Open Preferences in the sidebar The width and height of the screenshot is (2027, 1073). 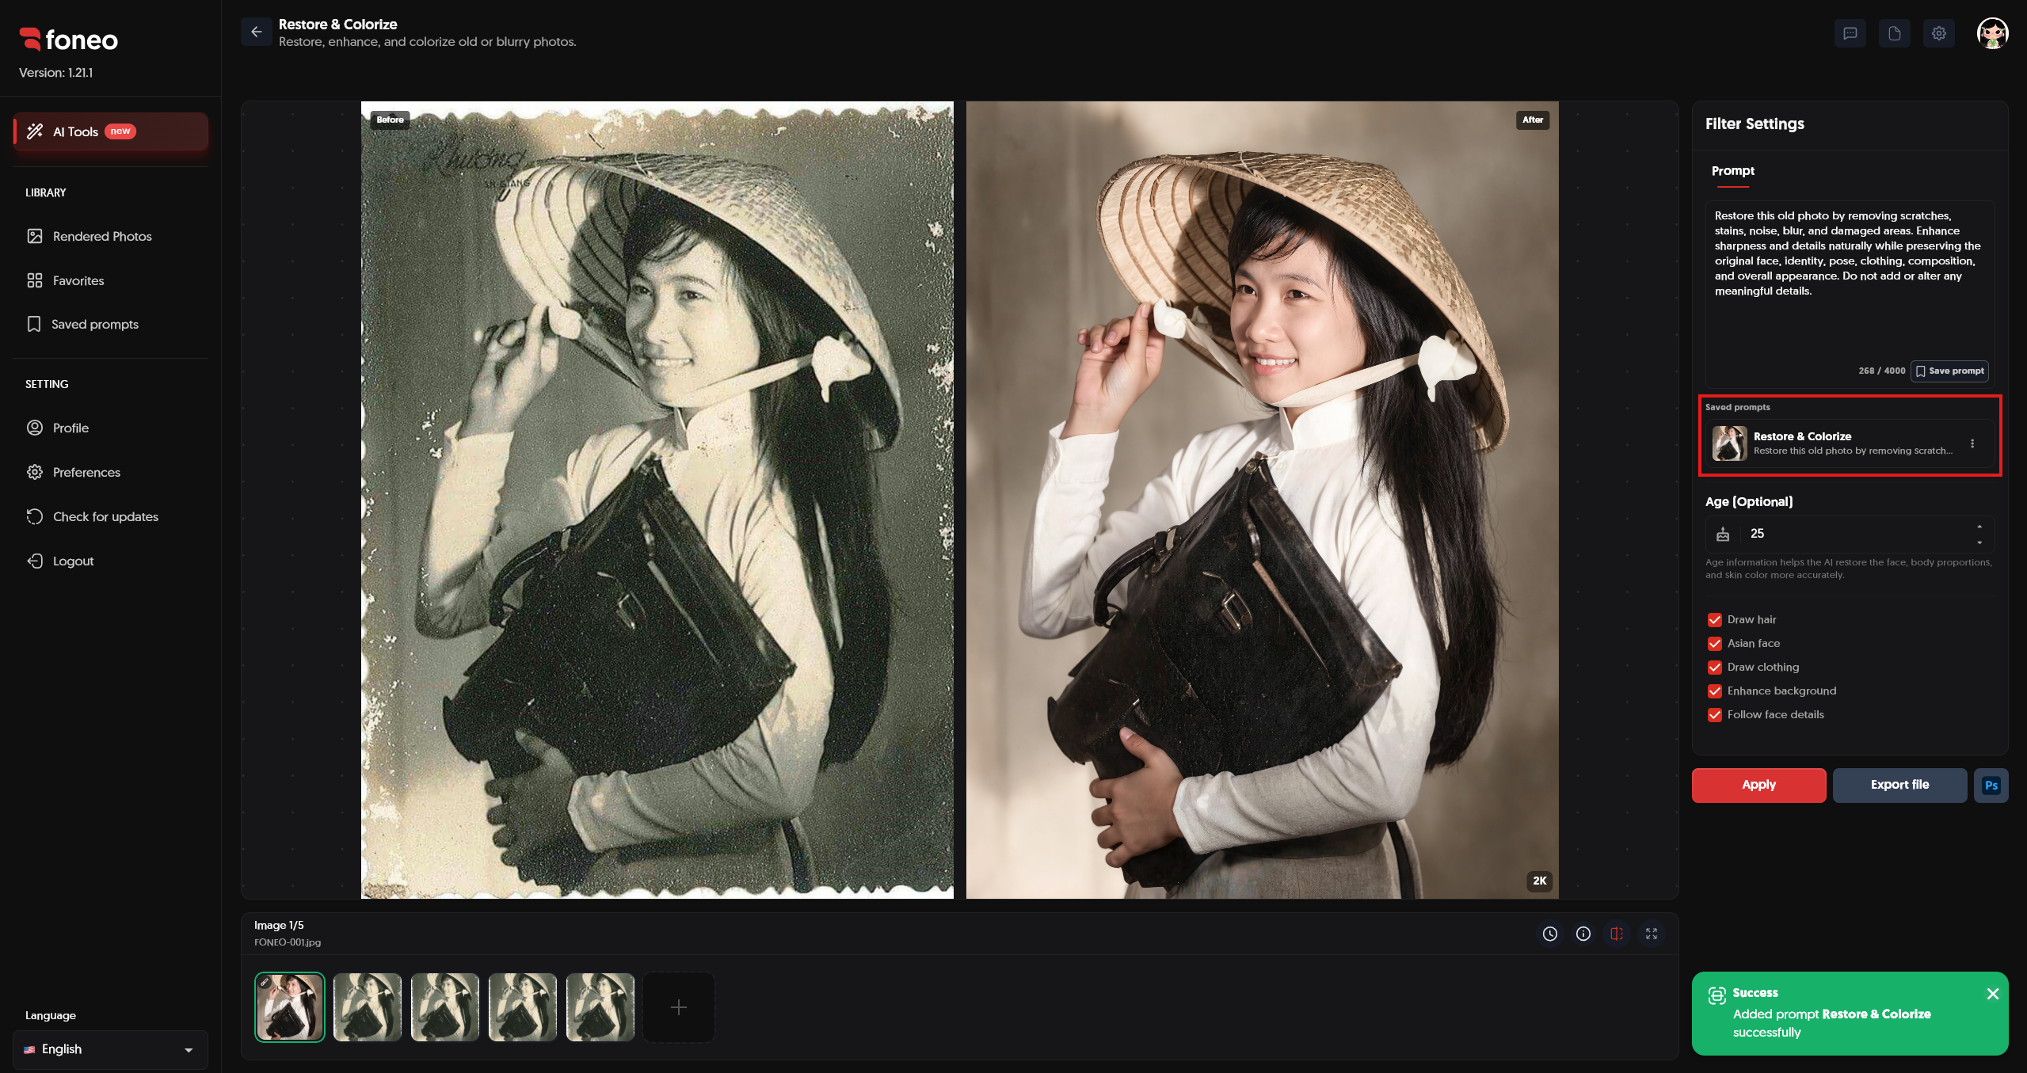click(86, 472)
